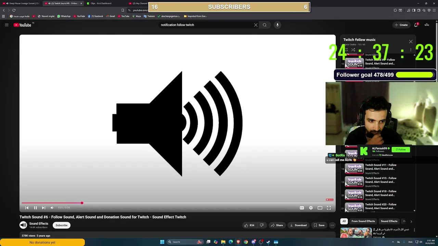Share the Twitch Sound #6 video

pyautogui.click(x=277, y=225)
